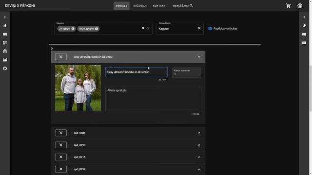This screenshot has width=312, height=175.
Task: Click the 'Gray ultrasoft hoodie in all sizes!' header title
Action: (x=93, y=57)
